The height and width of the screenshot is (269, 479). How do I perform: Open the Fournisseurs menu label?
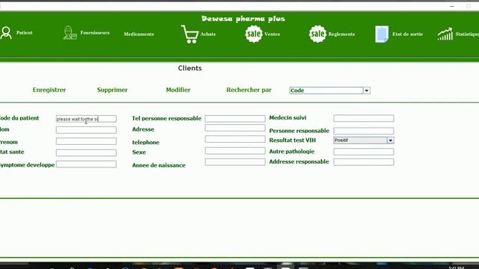95,33
